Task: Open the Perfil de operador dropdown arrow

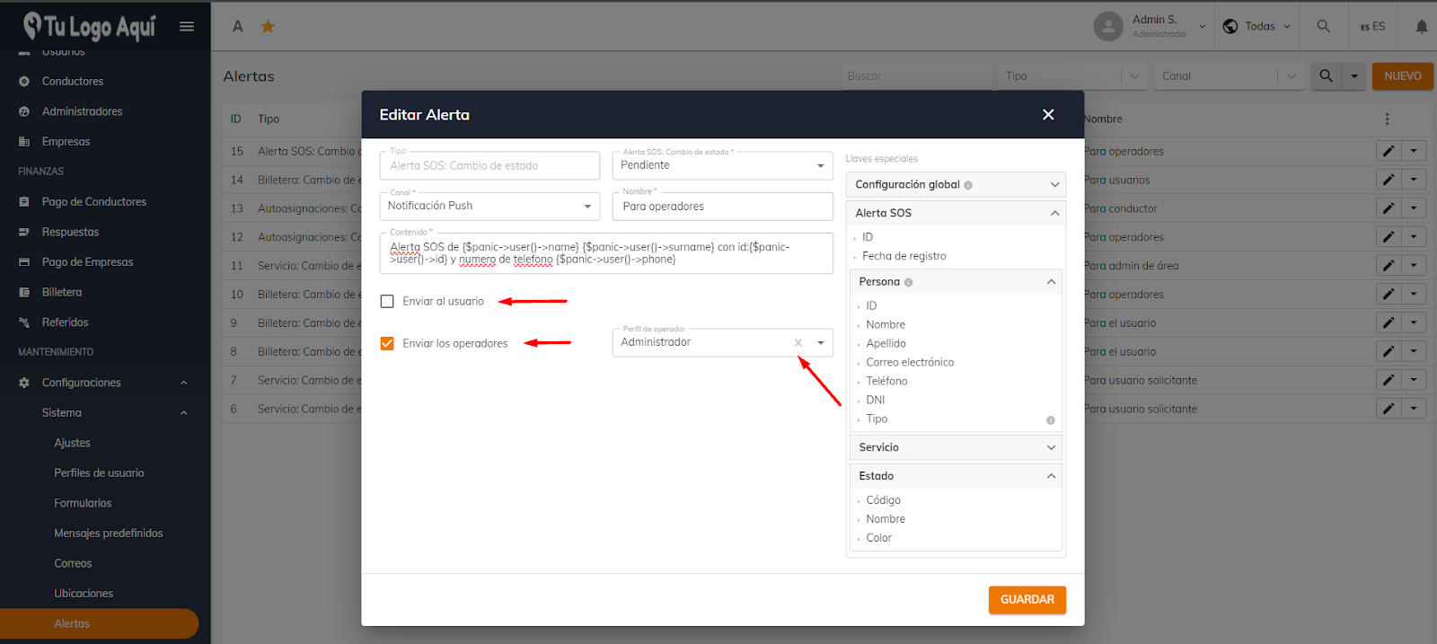Action: (821, 343)
